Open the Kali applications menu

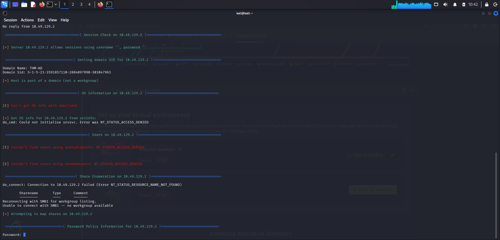point(5,4)
